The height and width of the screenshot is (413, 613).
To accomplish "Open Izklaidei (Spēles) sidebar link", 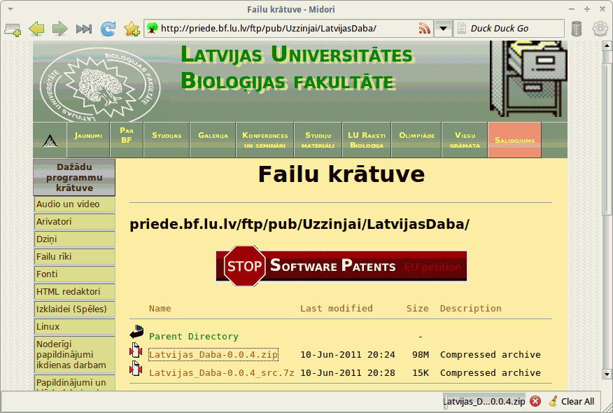I will pos(74,309).
